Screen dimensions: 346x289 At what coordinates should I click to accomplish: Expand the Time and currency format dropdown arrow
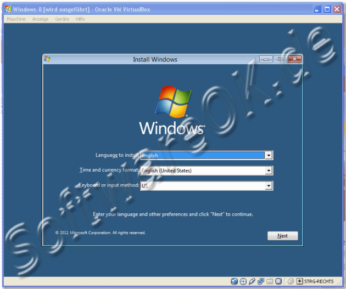pyautogui.click(x=269, y=171)
